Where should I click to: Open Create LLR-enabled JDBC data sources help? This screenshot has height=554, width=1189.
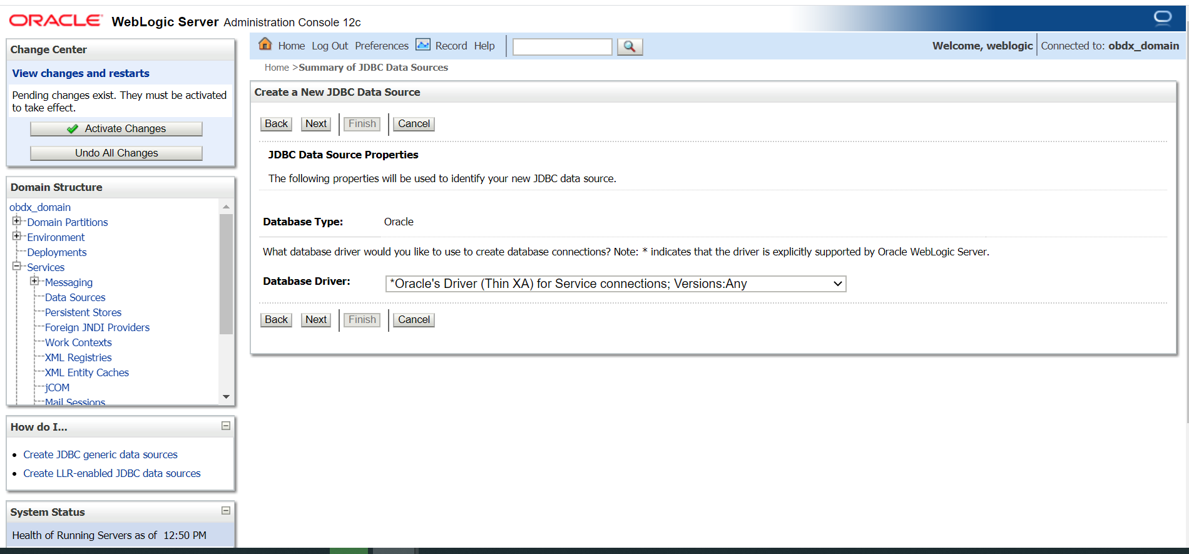(x=112, y=473)
